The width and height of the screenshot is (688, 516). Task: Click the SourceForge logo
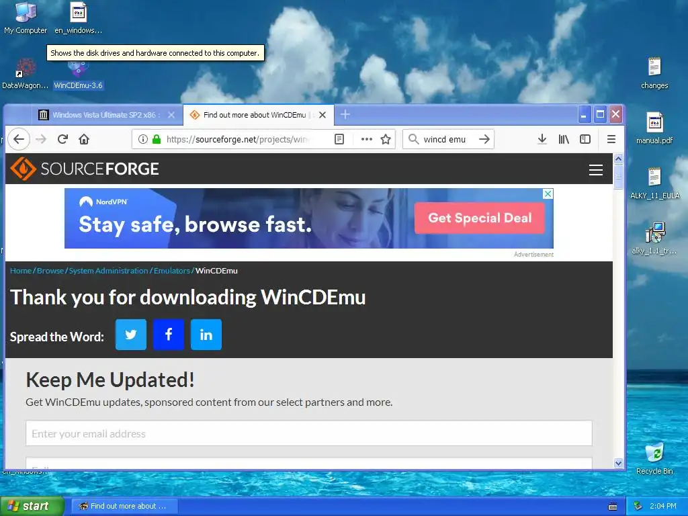coord(84,169)
